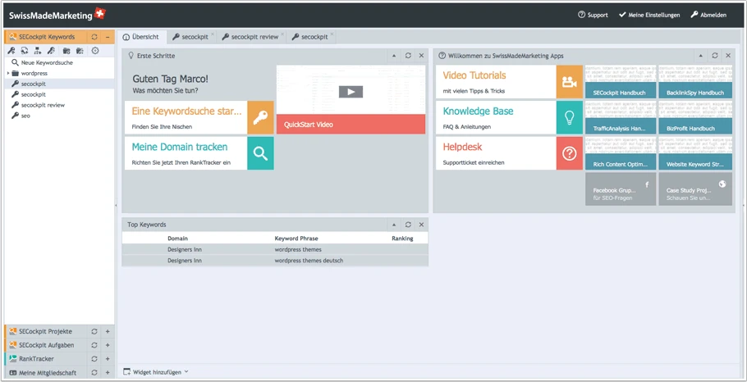The width and height of the screenshot is (747, 382).
Task: Open the Case Study Projekt tile
Action: 695,189
